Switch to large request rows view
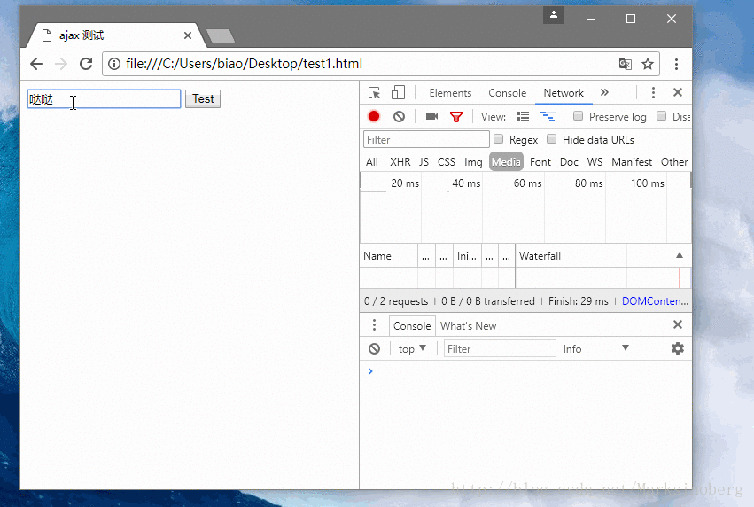754x507 pixels. click(523, 116)
